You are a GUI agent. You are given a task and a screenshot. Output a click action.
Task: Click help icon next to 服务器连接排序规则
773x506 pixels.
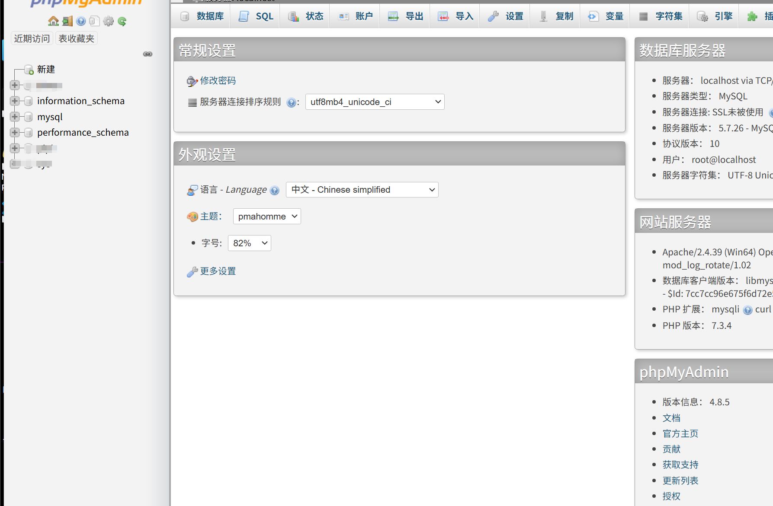pos(292,102)
